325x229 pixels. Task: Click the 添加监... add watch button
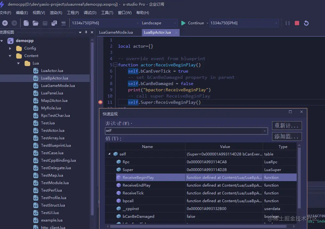[287, 136]
